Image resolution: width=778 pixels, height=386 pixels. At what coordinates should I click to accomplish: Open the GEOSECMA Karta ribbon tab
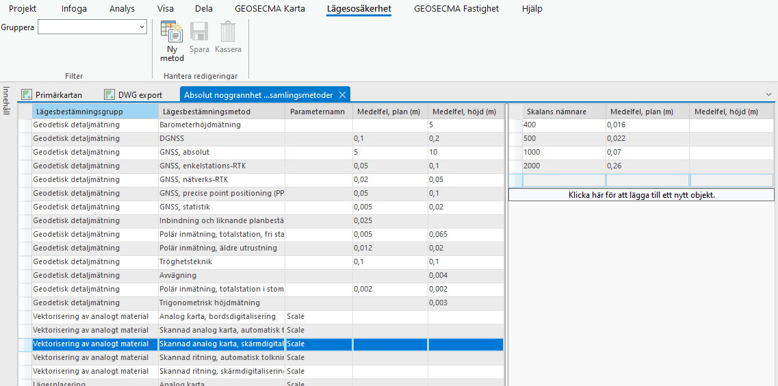(x=270, y=9)
